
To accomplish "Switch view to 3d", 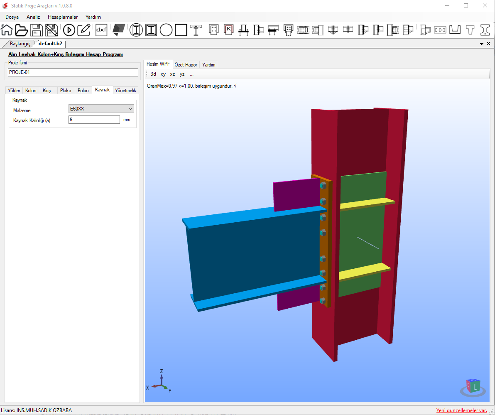I will 153,74.
